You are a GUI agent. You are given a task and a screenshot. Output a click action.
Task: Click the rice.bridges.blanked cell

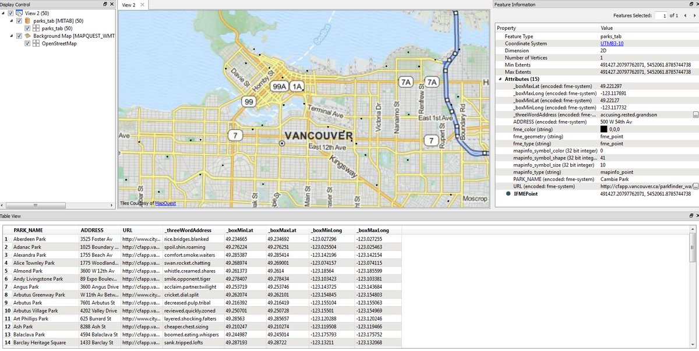point(193,239)
